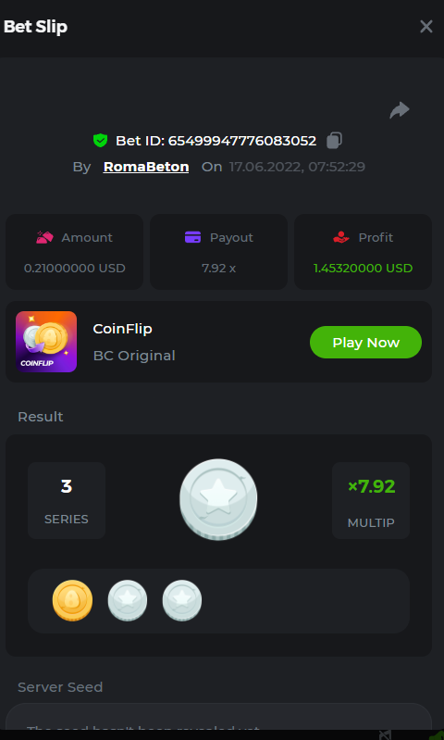Screen dimensions: 444x740
Task: Click the ×7.92 MULTIP box
Action: (x=371, y=500)
